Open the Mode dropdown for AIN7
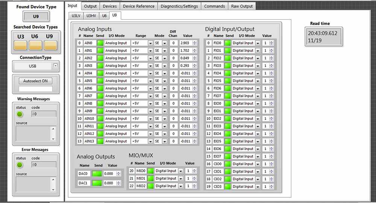Screen dimensions: 376x203 click(164, 96)
